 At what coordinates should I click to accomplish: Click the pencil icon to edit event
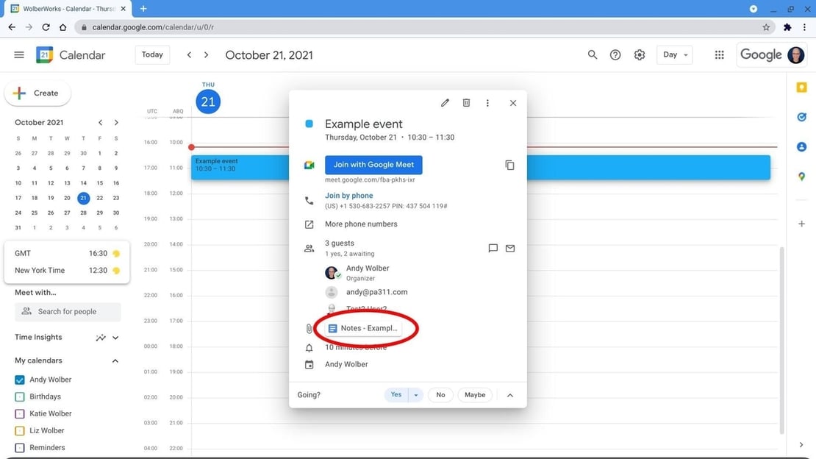click(x=445, y=103)
